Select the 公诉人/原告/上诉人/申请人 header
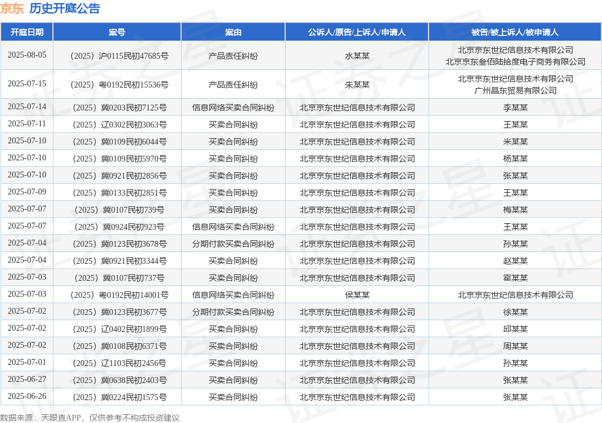Image resolution: width=602 pixels, height=423 pixels. coord(357,32)
